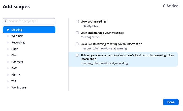183x111 pixels.
Task: Enable the local recording meeting token checkbox
Action: pyautogui.click(x=77, y=55)
